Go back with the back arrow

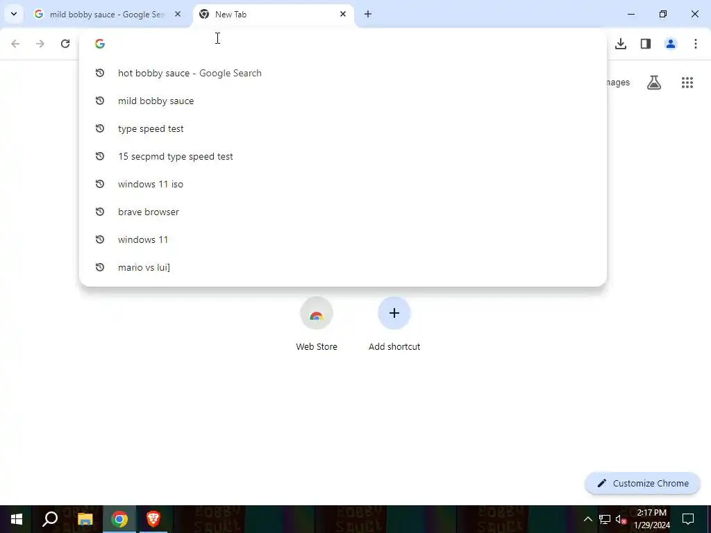15,44
